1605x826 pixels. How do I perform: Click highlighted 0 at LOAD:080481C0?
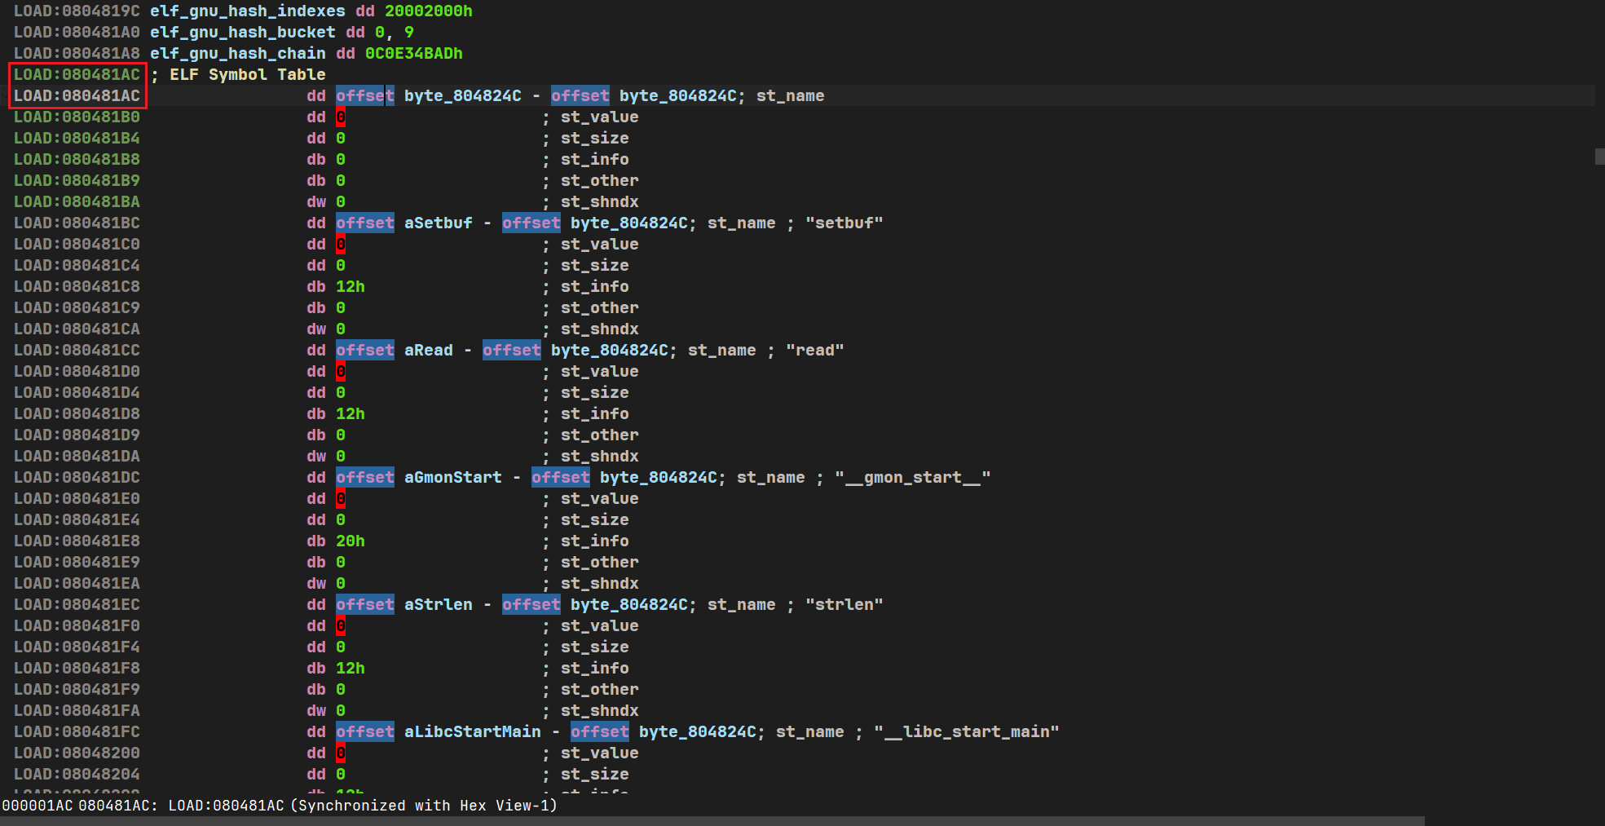pyautogui.click(x=341, y=245)
